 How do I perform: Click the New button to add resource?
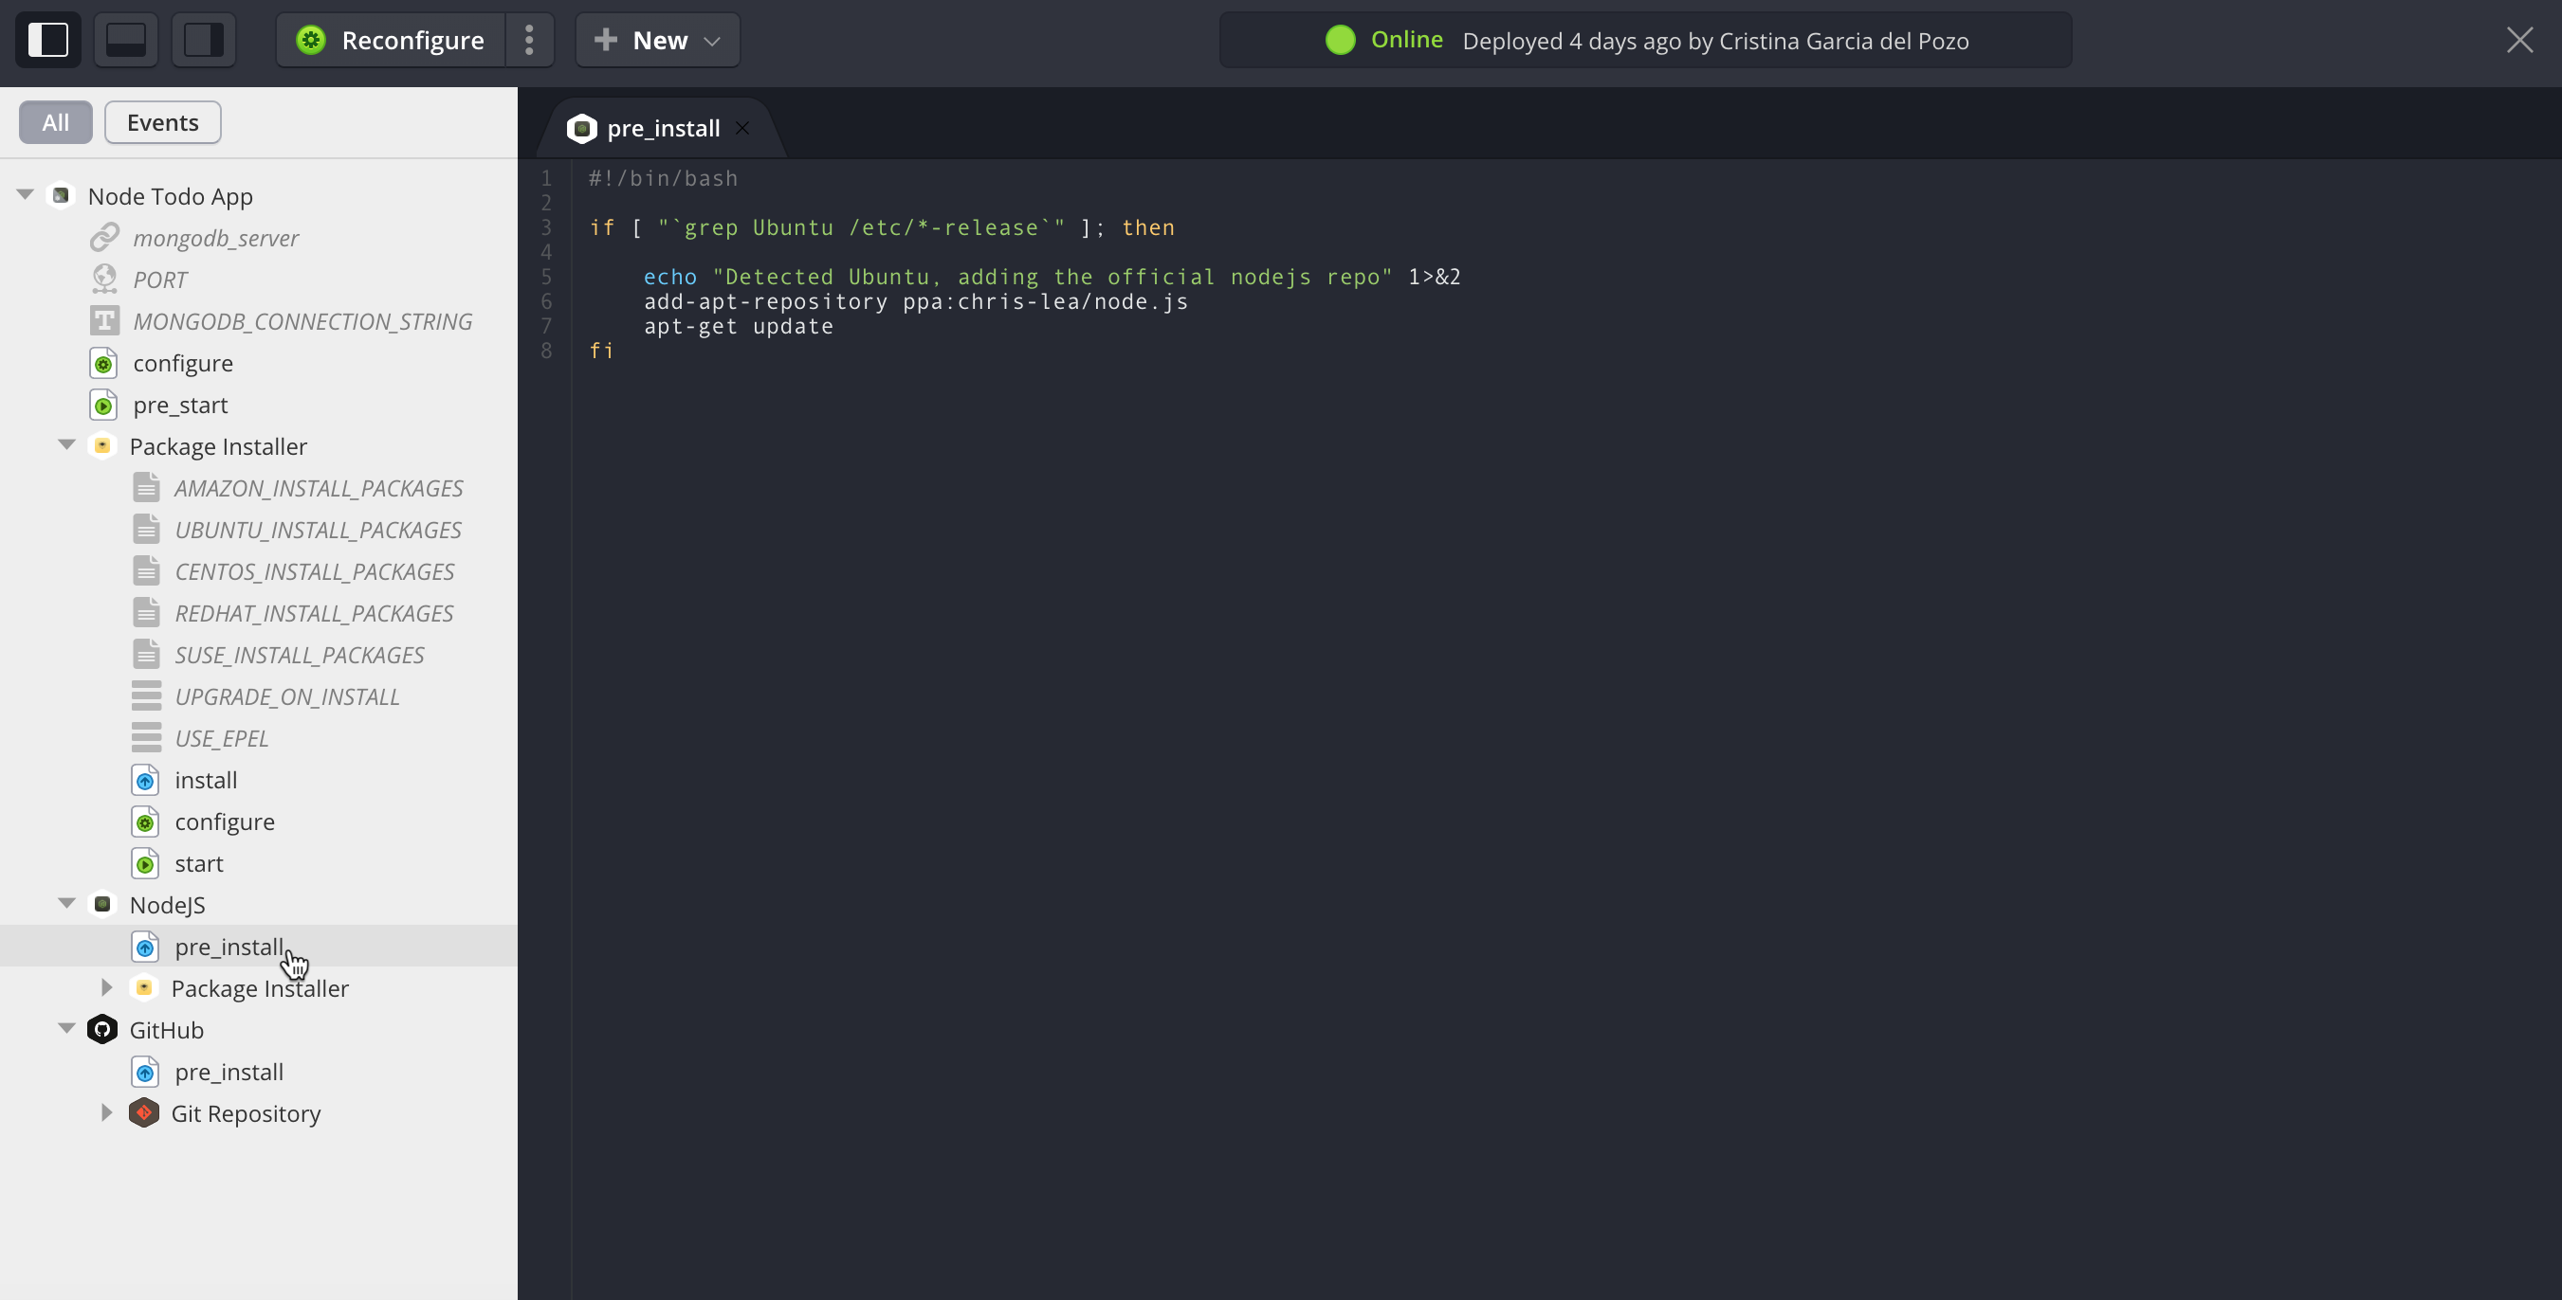coord(657,40)
